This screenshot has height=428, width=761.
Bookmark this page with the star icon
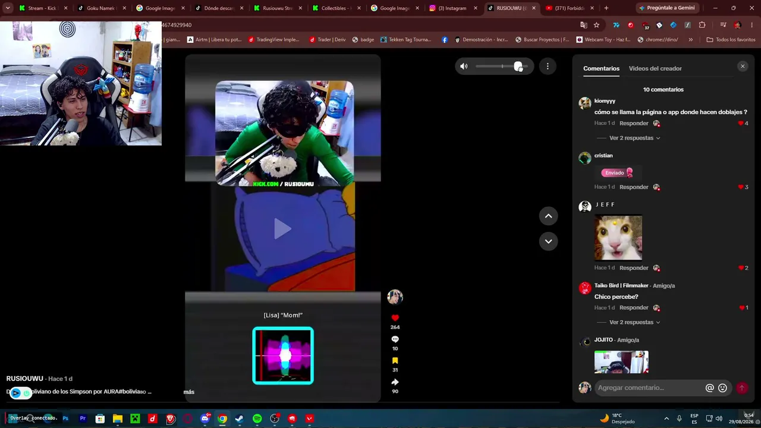click(x=596, y=25)
